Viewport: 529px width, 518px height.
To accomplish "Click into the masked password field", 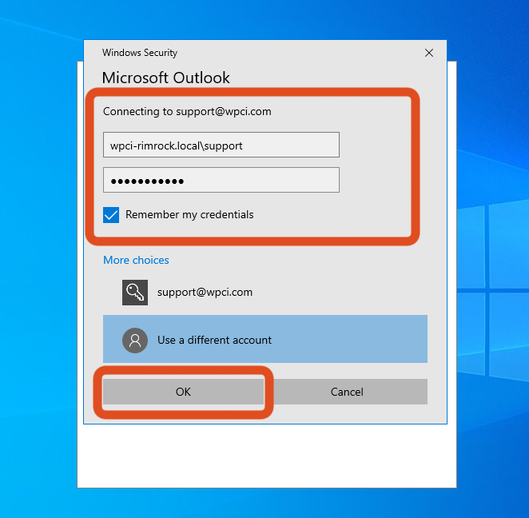I will click(221, 180).
